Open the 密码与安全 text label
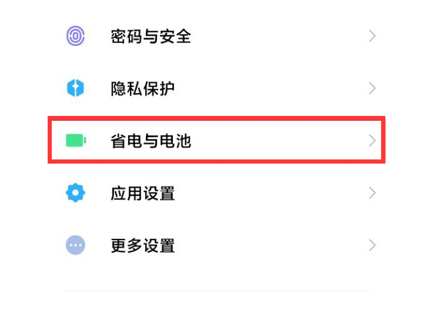444x316 pixels. point(151,36)
